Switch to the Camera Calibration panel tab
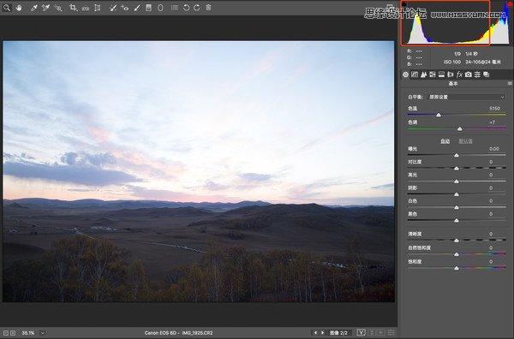Viewport: 514px width, 339px height. tap(468, 74)
